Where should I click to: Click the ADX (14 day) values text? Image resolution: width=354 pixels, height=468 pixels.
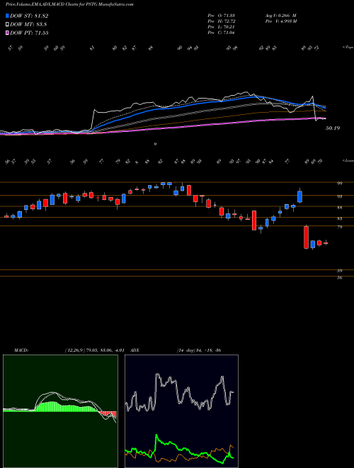(199, 350)
